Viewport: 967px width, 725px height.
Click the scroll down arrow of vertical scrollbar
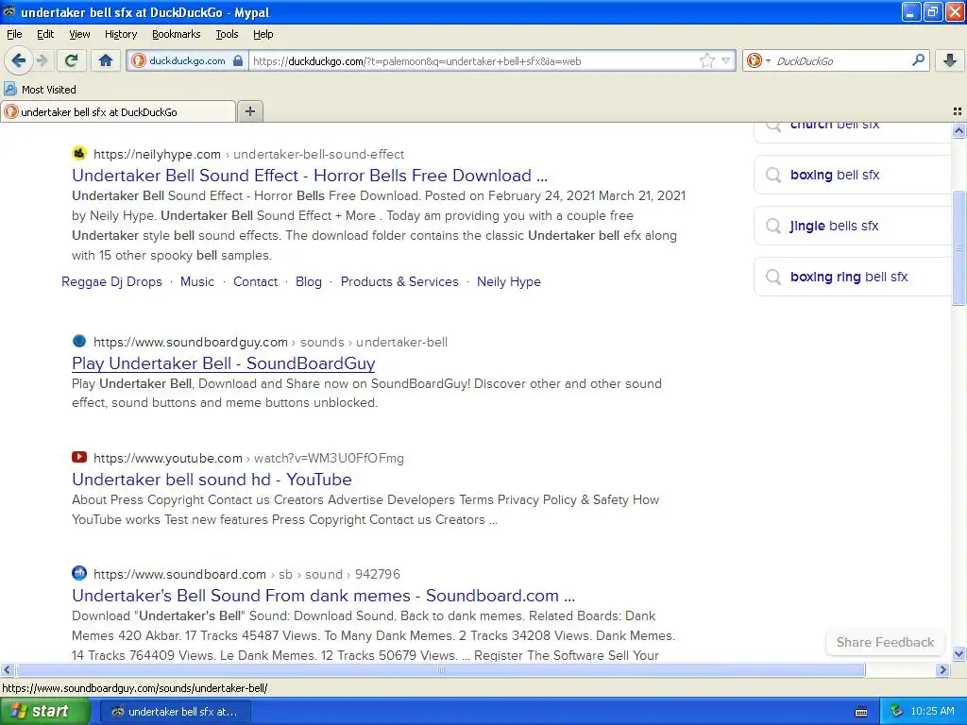[959, 654]
